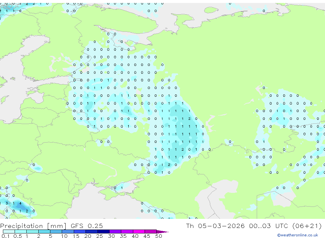325x238 pixels.
Task: Pick the 2–5 mm legend swatch
Action: (44, 232)
